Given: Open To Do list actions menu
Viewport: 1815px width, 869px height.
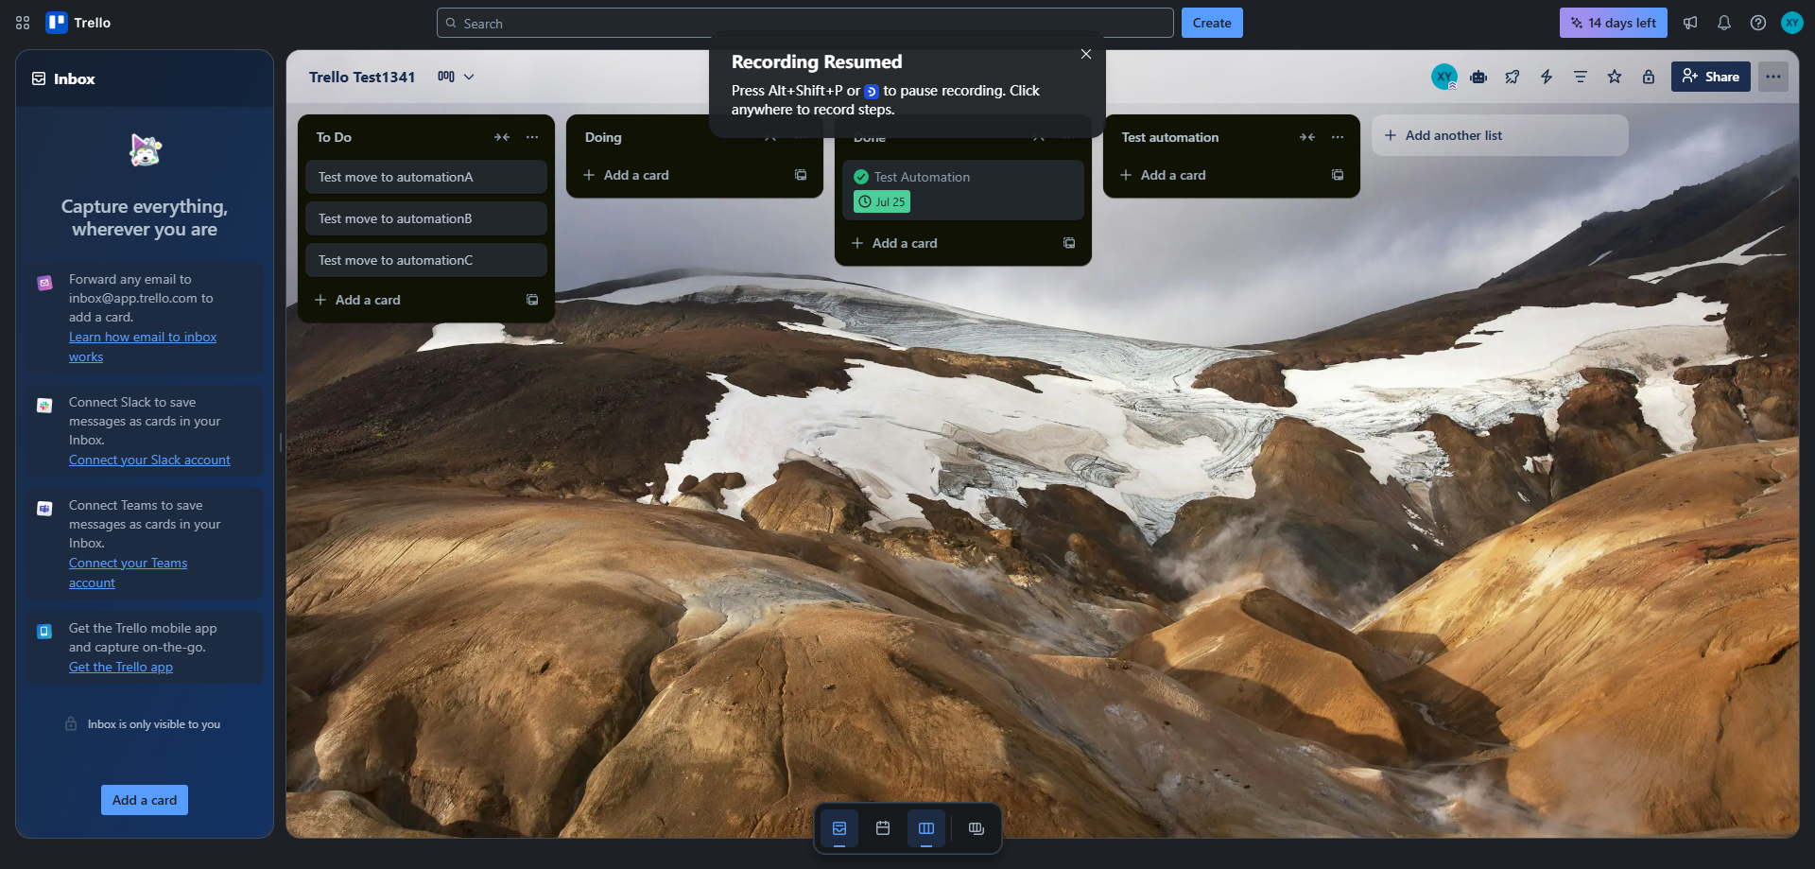Looking at the screenshot, I should point(532,137).
